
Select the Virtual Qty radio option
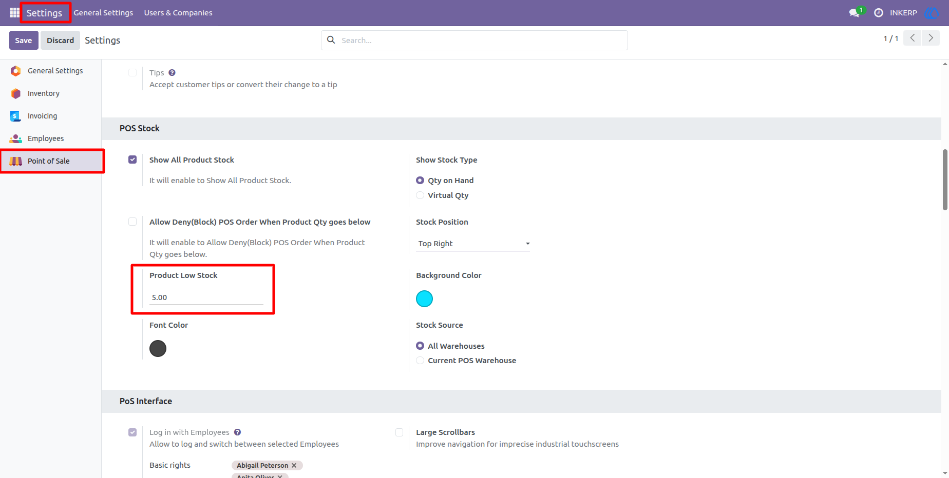point(420,195)
